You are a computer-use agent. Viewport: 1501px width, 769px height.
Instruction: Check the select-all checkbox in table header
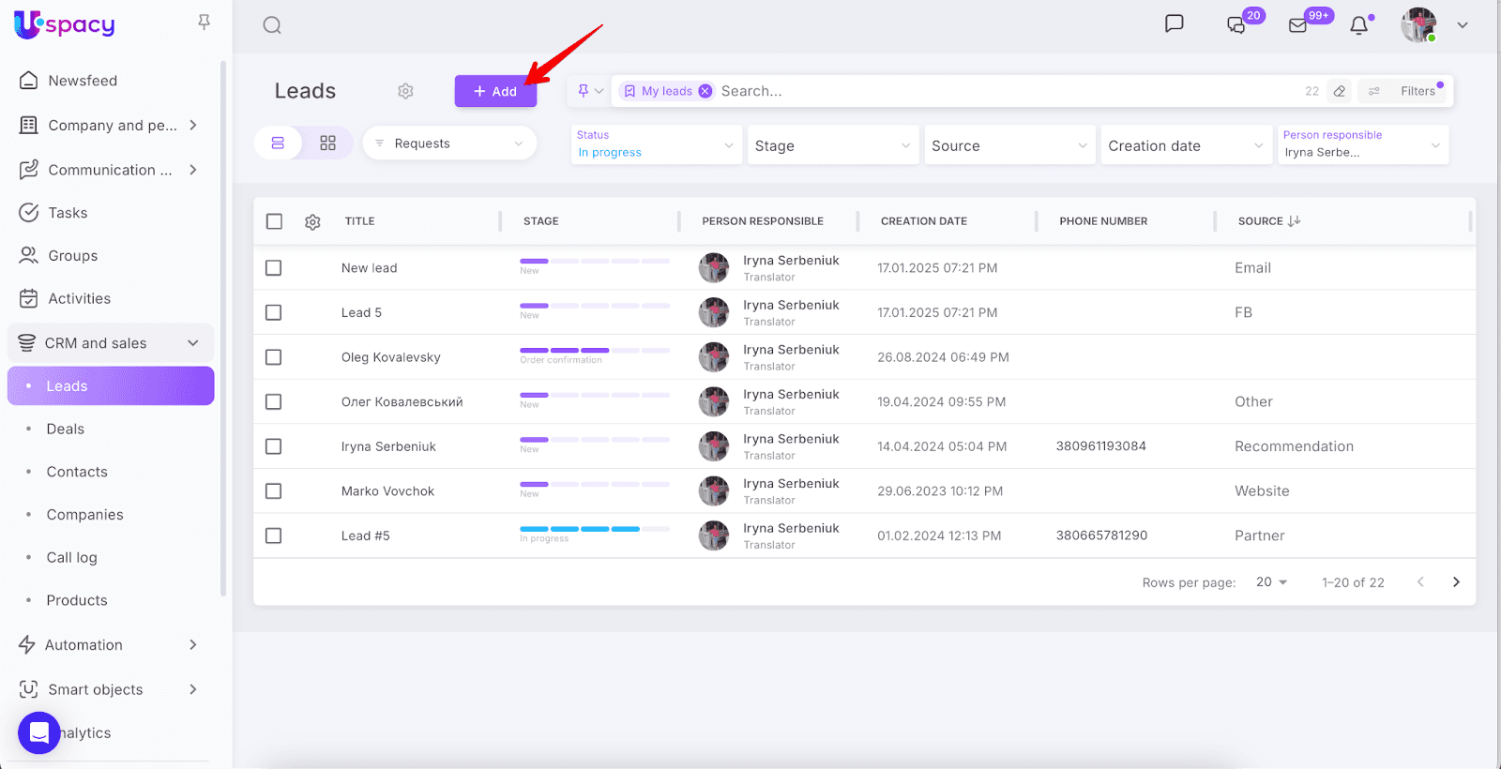coord(274,221)
